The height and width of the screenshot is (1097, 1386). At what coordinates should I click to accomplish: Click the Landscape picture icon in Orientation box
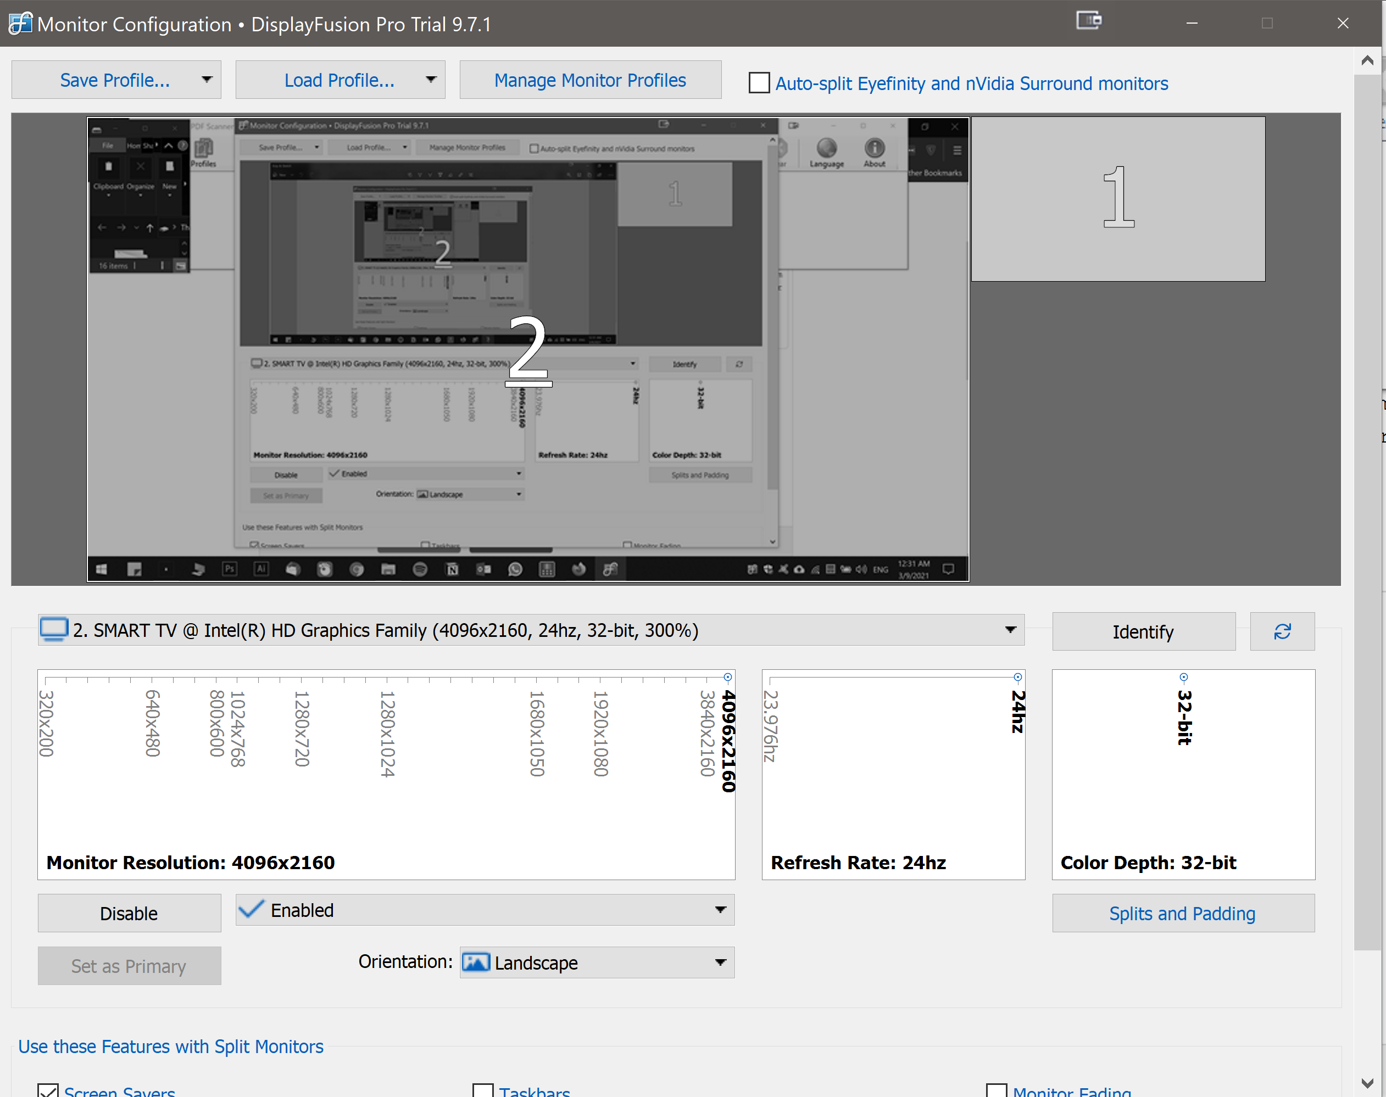coord(476,962)
